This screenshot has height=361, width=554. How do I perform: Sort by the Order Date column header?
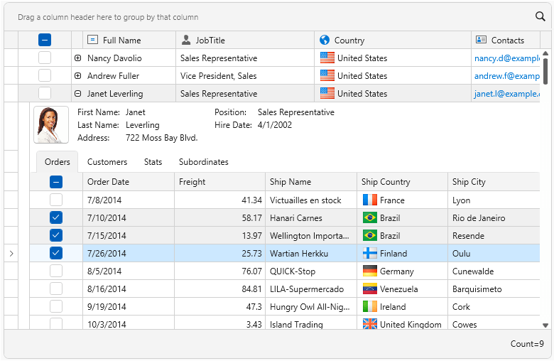click(129, 182)
